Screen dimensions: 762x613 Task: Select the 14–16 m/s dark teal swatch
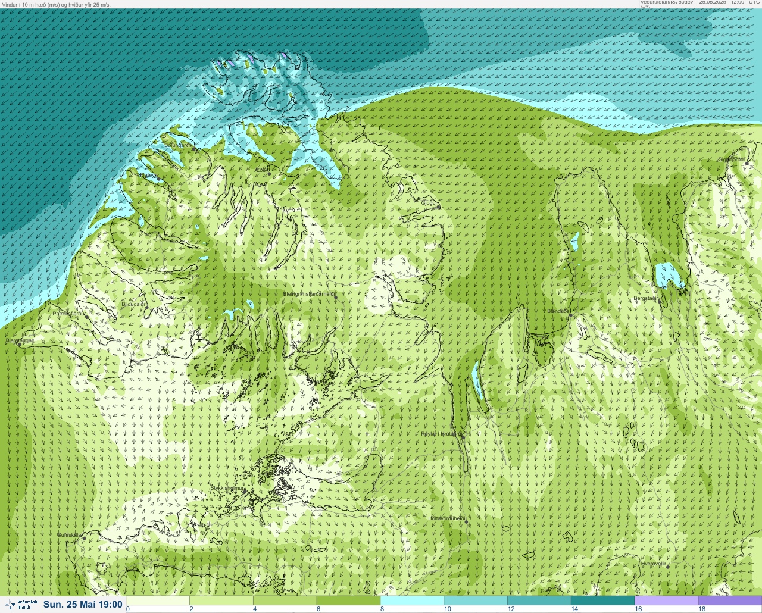(x=602, y=601)
